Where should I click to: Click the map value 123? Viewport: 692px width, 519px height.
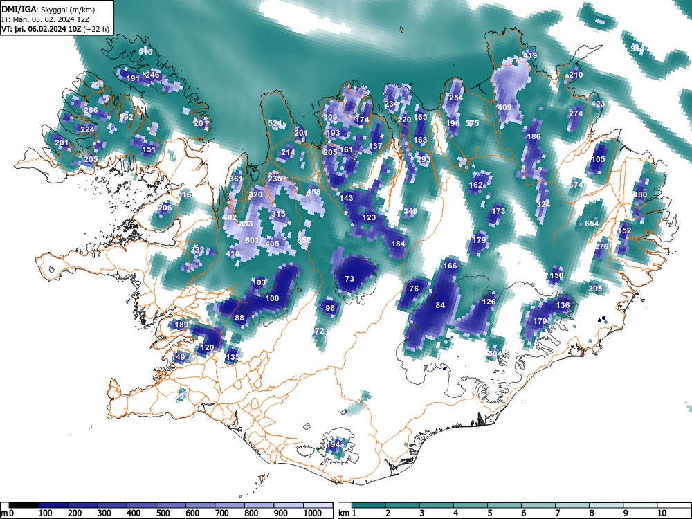pyautogui.click(x=369, y=217)
